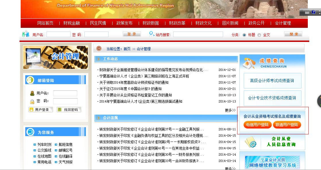Open the 在线翻译 service link
Image resolution: width=321 pixels, height=170 pixels.
65,156
